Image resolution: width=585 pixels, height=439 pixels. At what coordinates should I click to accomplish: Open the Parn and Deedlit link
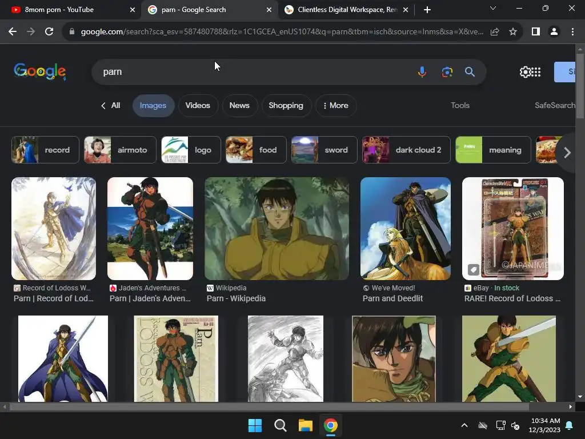coord(393,298)
